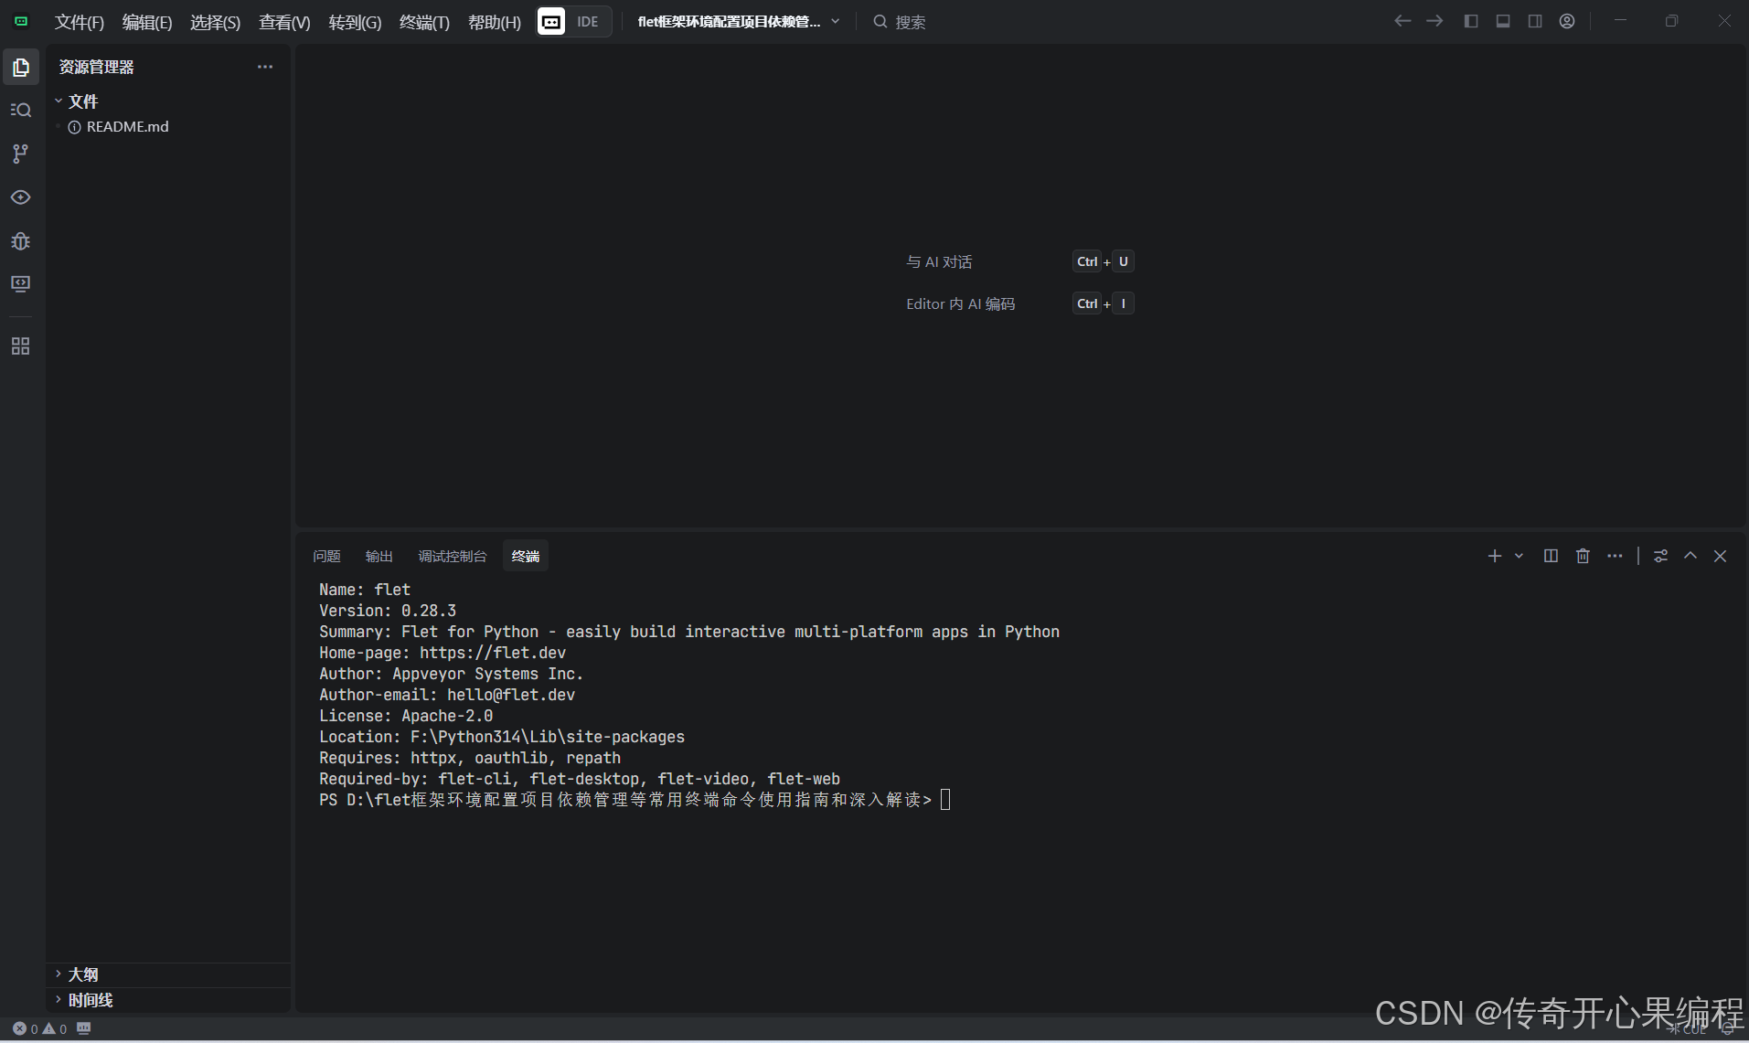This screenshot has height=1043, width=1749.
Task: Open README.md in the file tree
Action: 128,126
